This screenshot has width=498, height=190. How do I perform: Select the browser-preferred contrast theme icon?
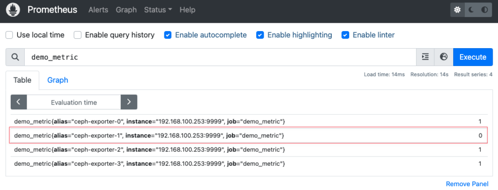(x=485, y=10)
